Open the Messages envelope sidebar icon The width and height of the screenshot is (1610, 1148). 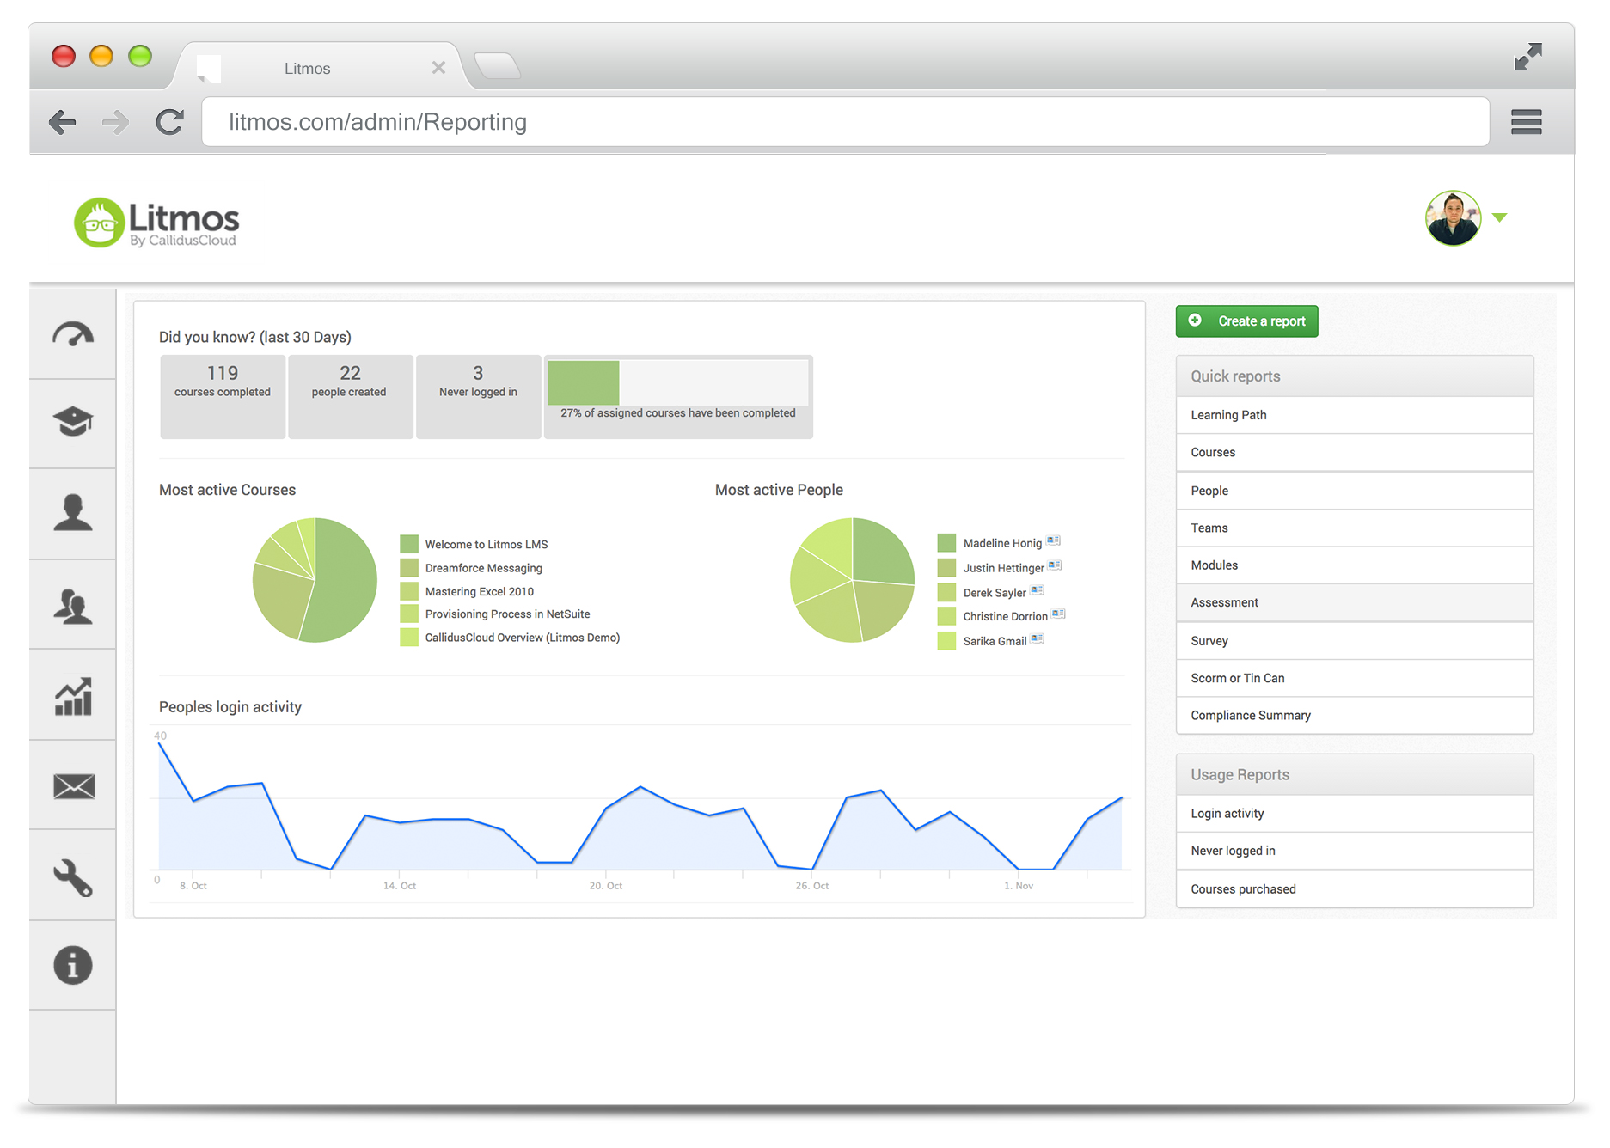click(74, 786)
